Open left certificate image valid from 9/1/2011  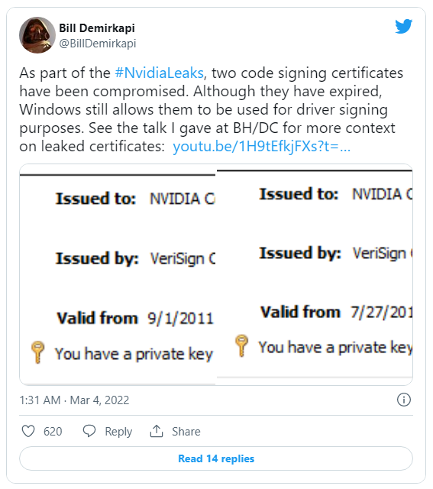[118, 274]
